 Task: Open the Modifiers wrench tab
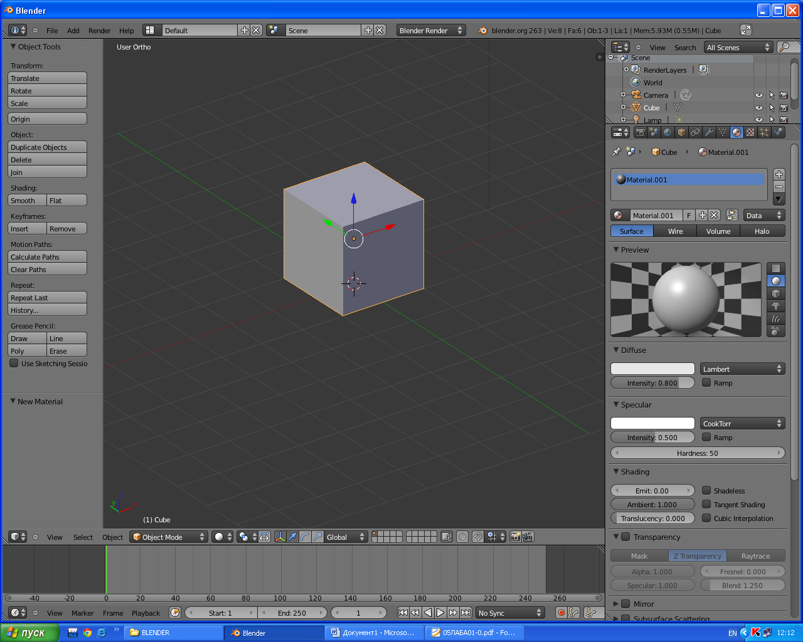(709, 132)
